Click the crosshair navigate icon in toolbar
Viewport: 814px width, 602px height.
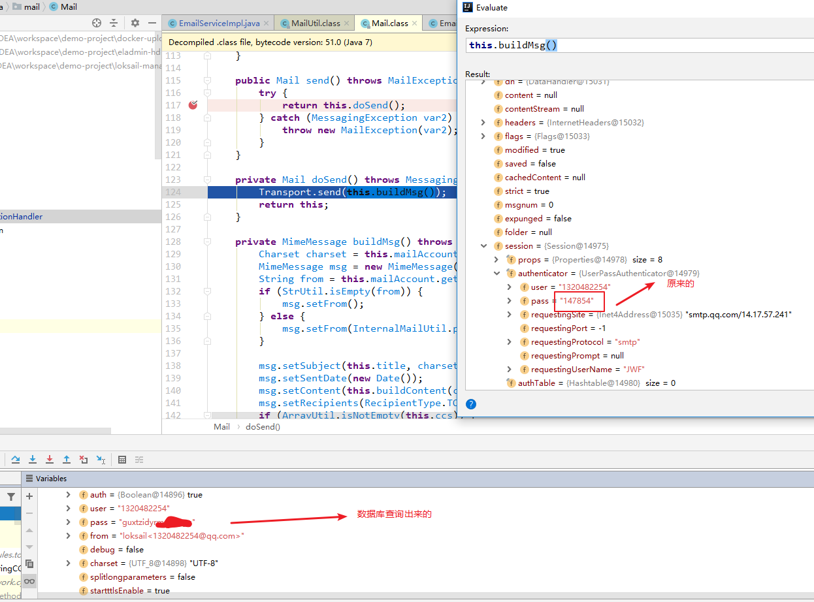(97, 23)
